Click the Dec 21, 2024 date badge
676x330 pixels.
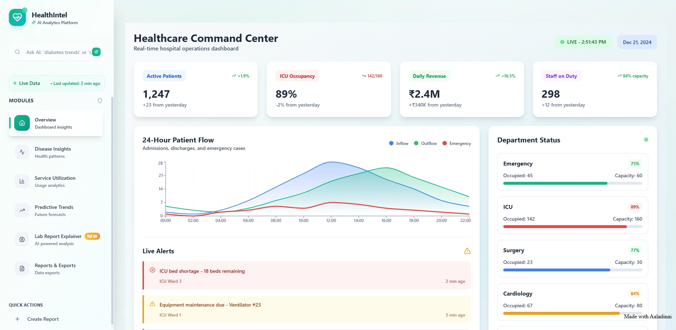pos(637,42)
